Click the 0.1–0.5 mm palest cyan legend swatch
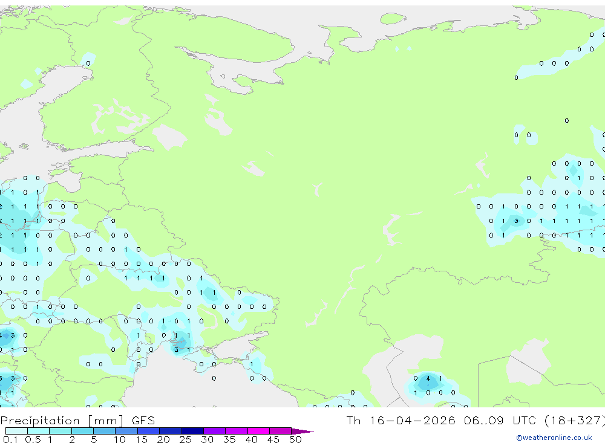The height and width of the screenshot is (443, 605). pyautogui.click(x=16, y=431)
